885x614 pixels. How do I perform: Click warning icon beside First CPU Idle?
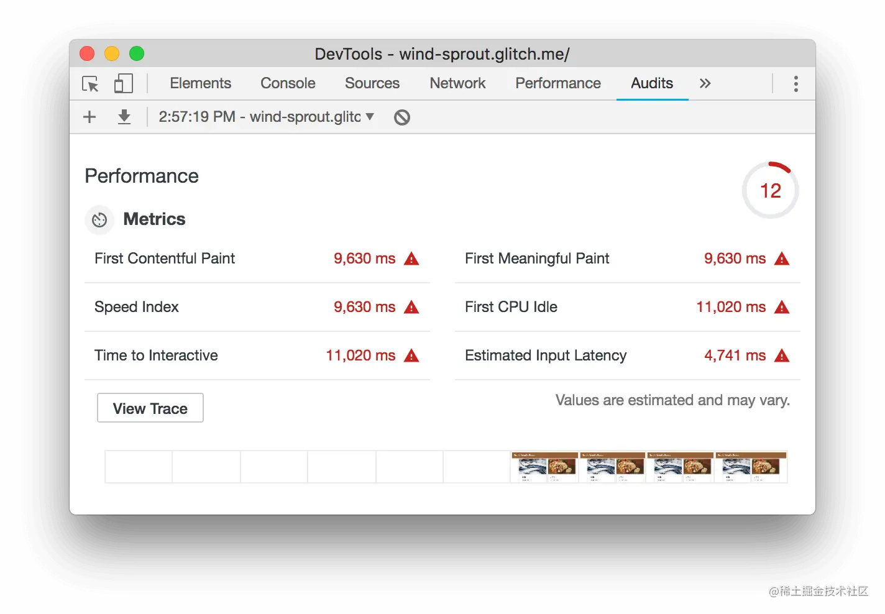tap(782, 307)
